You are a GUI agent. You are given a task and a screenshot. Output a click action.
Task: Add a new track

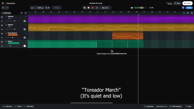6,13
